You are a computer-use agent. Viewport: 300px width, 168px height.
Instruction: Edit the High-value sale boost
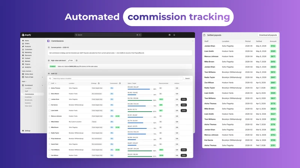tap(70, 60)
